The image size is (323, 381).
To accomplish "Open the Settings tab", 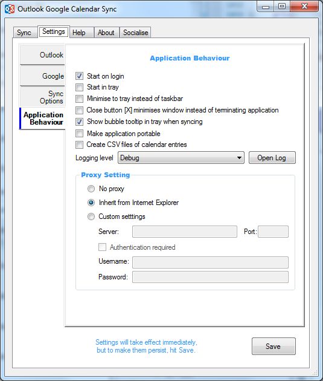I will 54,31.
